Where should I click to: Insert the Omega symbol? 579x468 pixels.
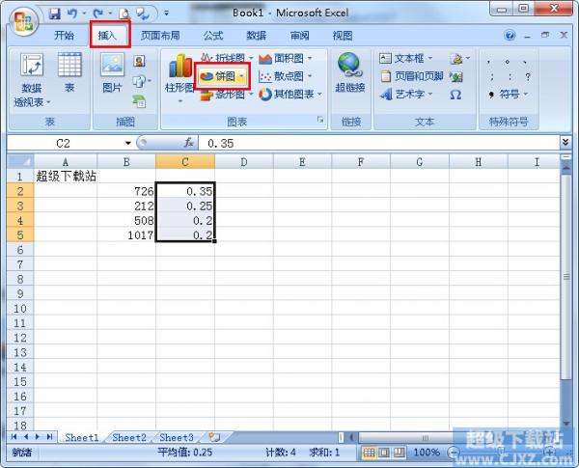(x=455, y=95)
